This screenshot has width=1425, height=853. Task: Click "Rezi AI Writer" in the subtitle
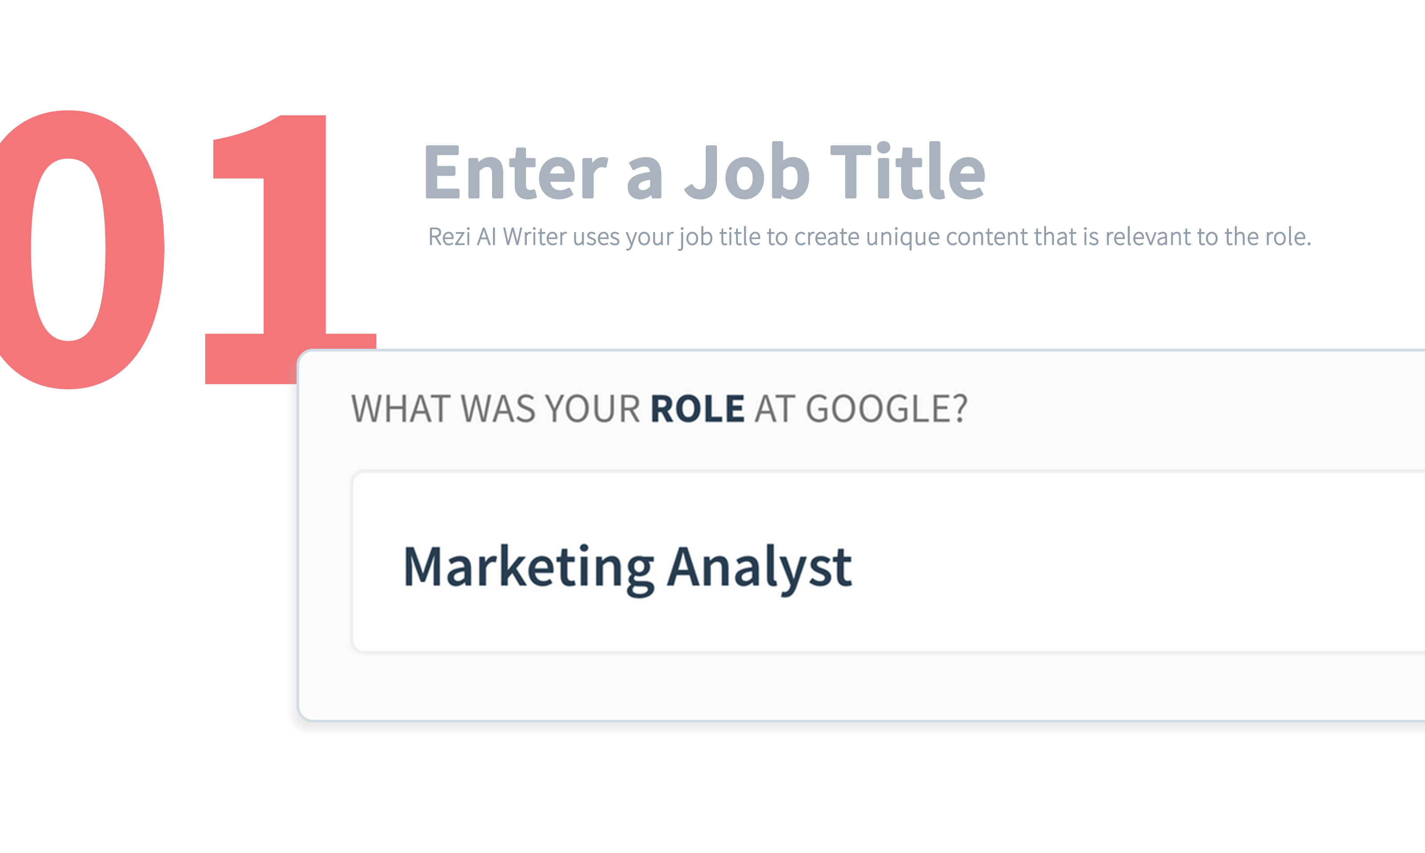pyautogui.click(x=497, y=236)
